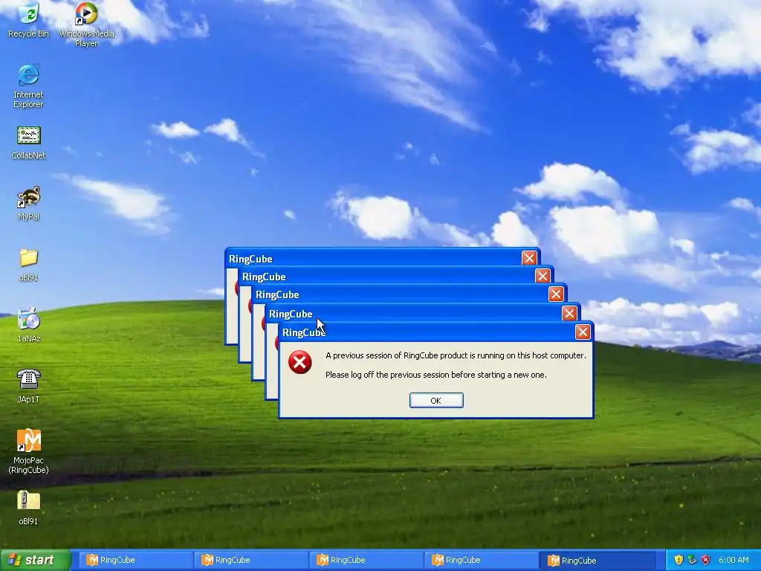Select the Windows Media Player shortcut
This screenshot has height=571, width=761.
(x=86, y=25)
